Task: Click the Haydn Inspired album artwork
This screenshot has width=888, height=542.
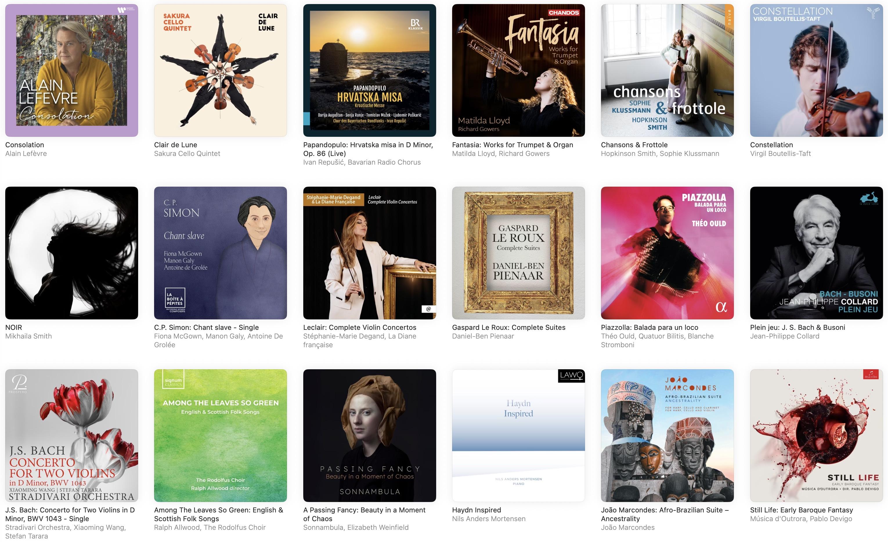Action: tap(518, 435)
